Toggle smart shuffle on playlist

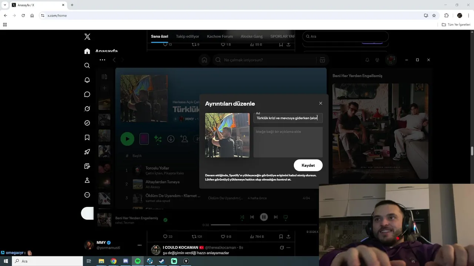click(x=158, y=139)
